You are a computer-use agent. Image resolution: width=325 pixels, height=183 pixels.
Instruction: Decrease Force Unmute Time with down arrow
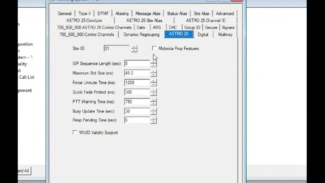pyautogui.click(x=153, y=84)
